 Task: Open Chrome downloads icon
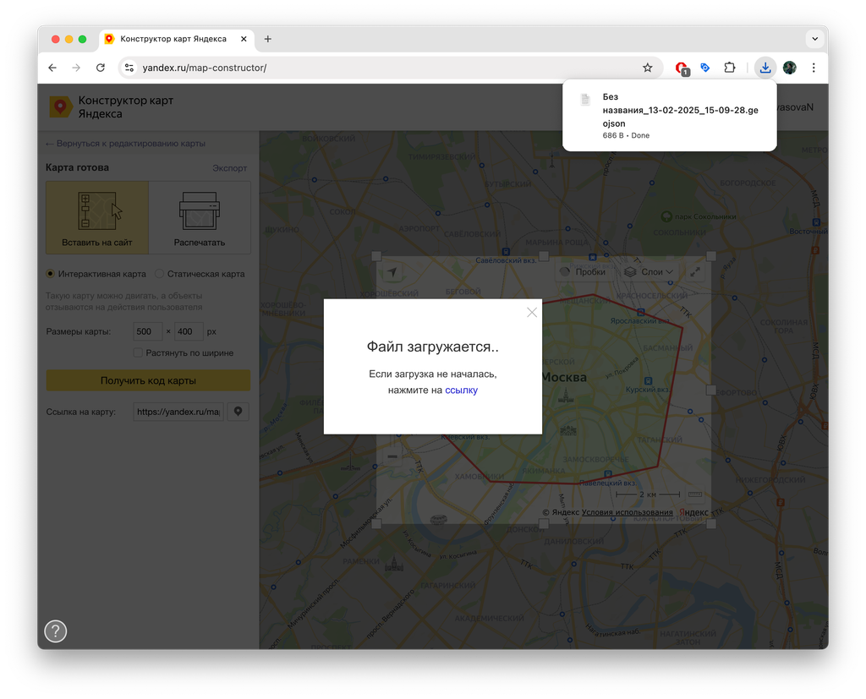pyautogui.click(x=765, y=68)
